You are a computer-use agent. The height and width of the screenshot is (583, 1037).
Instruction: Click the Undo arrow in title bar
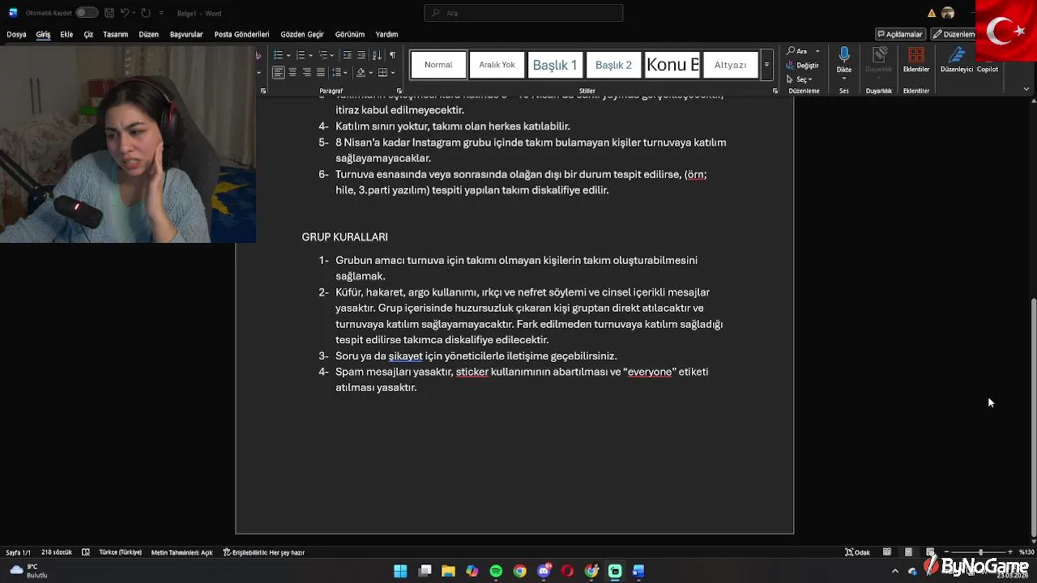[125, 13]
